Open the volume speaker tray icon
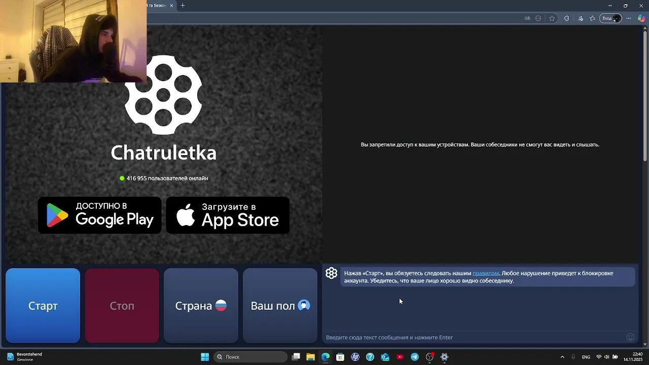Viewport: 649px width, 365px height. (607, 357)
